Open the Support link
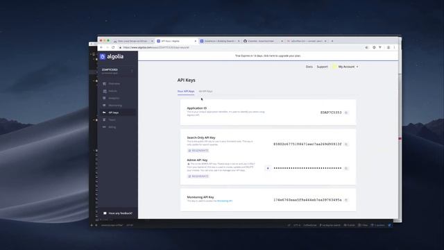 point(322,67)
